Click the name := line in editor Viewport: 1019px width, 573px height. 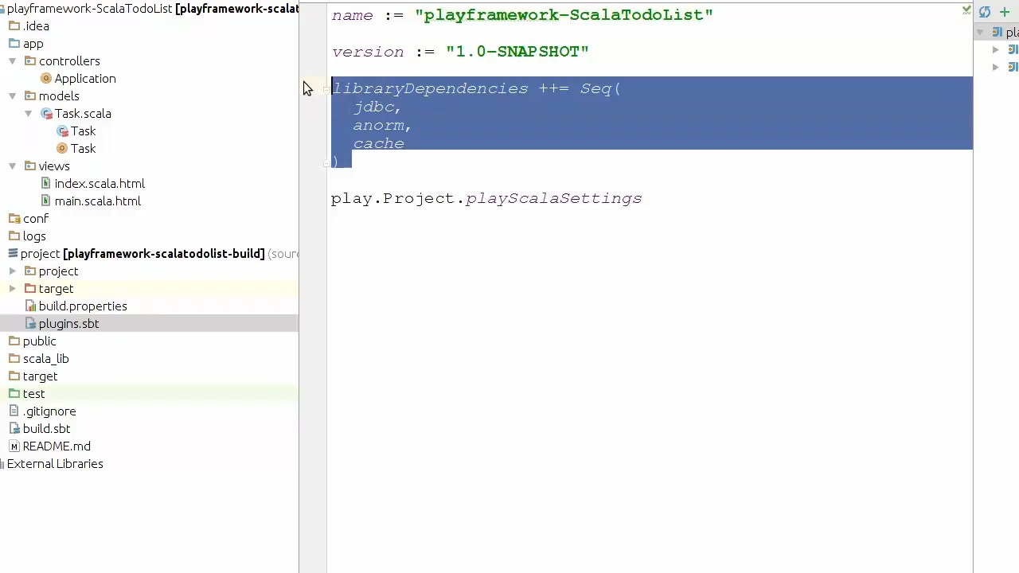(522, 15)
